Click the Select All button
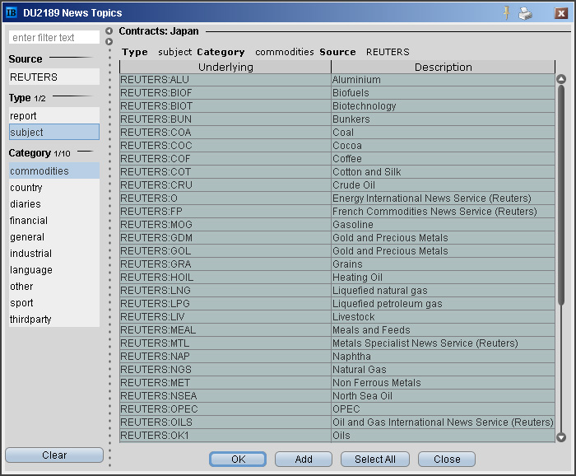The height and width of the screenshot is (476, 576). [375, 459]
